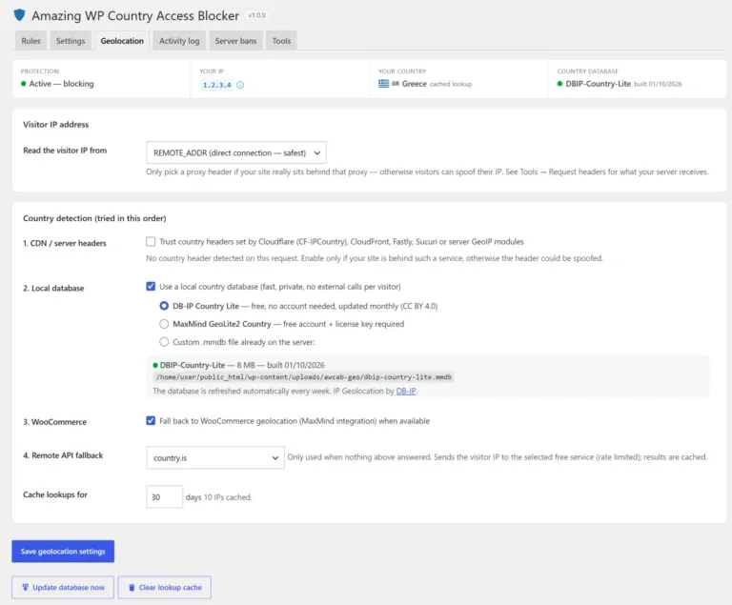The width and height of the screenshot is (732, 605).
Task: Choose MaxMind GeoLite2 Country radio option
Action: (164, 324)
